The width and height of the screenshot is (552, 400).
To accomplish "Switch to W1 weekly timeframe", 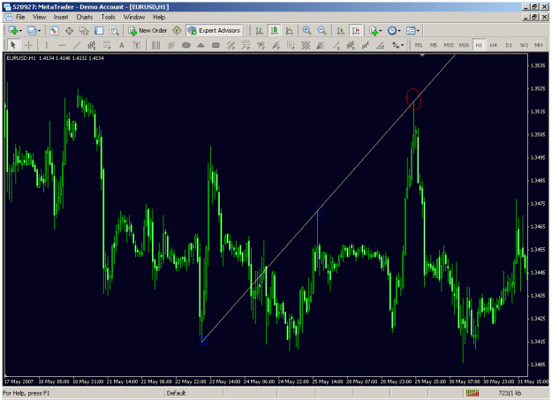I will pos(524,45).
